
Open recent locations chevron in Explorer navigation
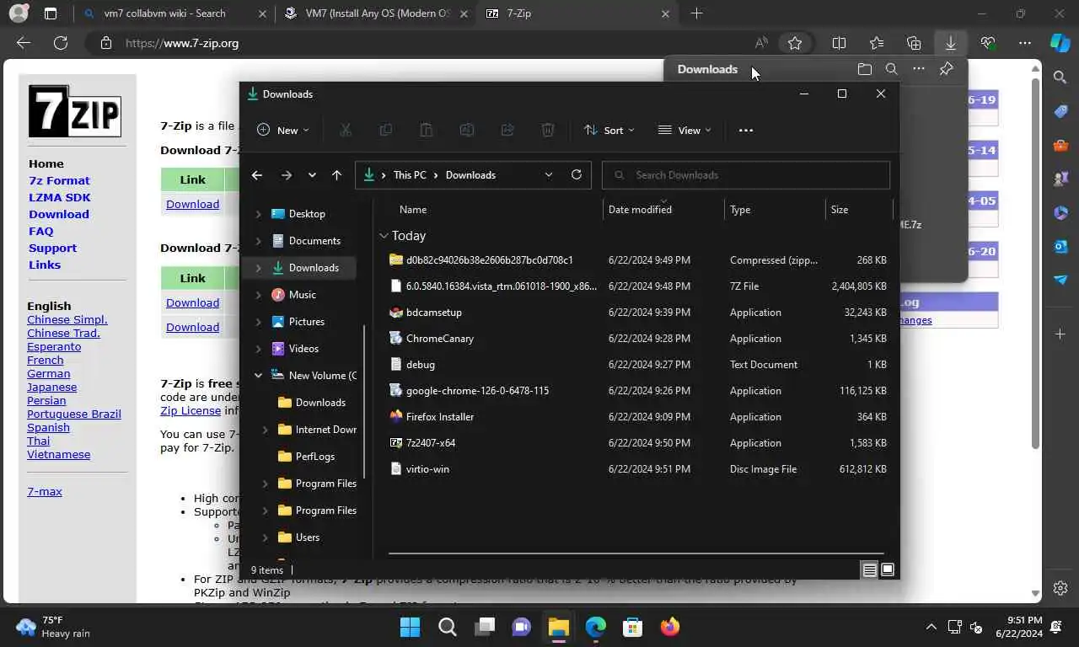point(312,175)
